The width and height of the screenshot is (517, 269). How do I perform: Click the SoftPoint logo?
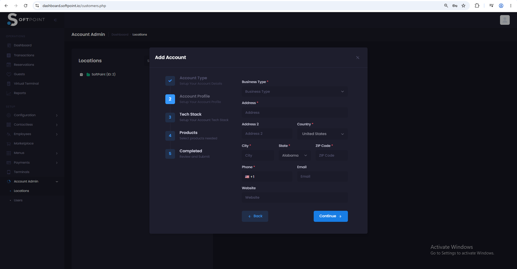pyautogui.click(x=26, y=19)
